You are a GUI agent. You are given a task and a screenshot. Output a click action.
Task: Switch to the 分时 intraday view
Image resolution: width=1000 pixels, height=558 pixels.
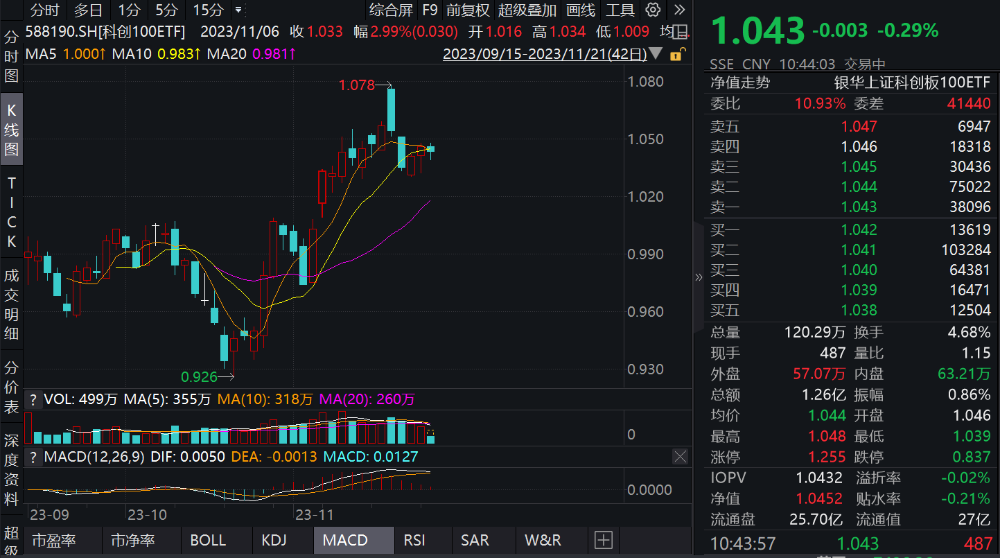point(45,10)
